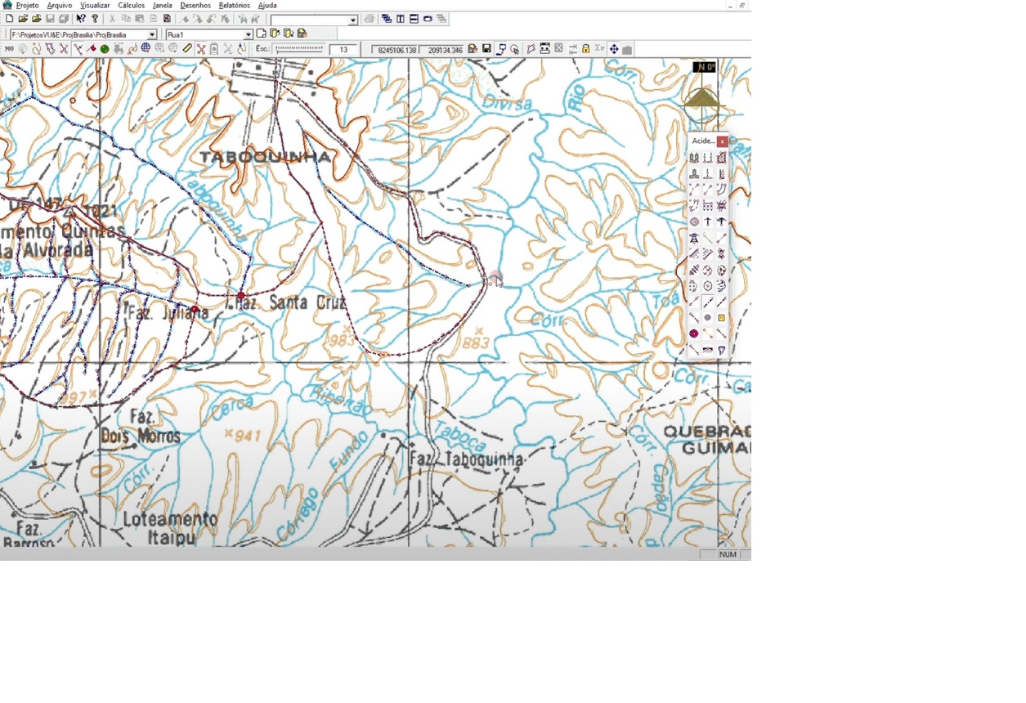The image size is (1026, 703).
Task: Click the transmission tower symbol in Acide palette
Action: [x=694, y=238]
